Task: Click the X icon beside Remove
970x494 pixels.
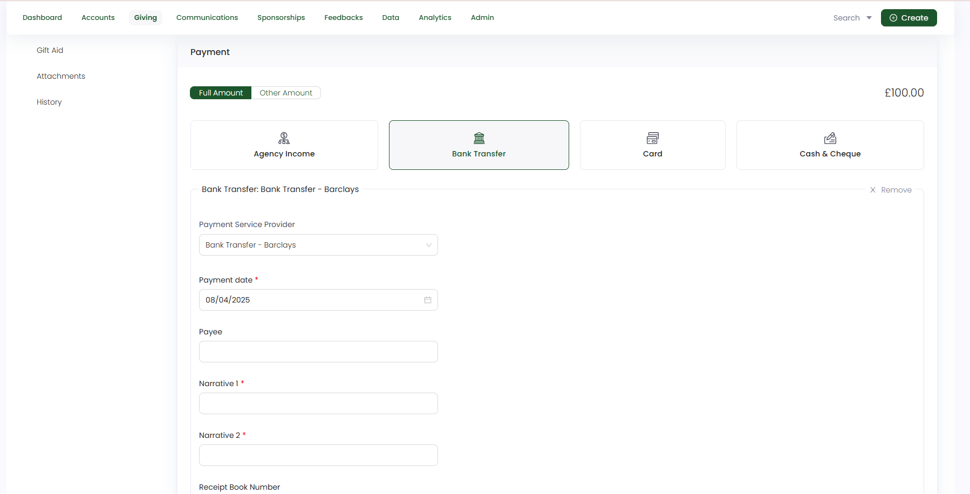Action: point(873,190)
